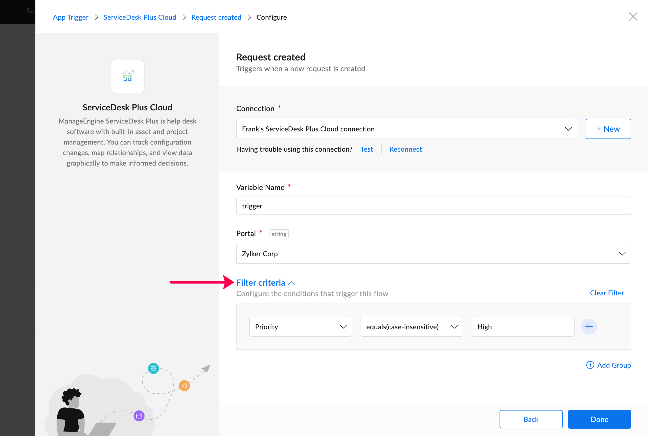Go to Request created breadcrumb

(x=216, y=17)
